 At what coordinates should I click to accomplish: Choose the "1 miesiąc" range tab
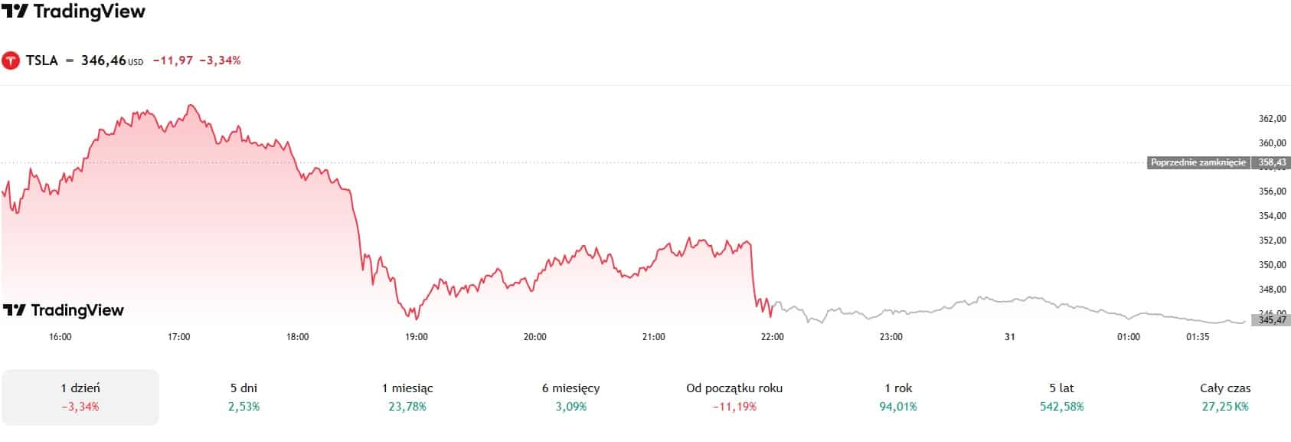(407, 397)
